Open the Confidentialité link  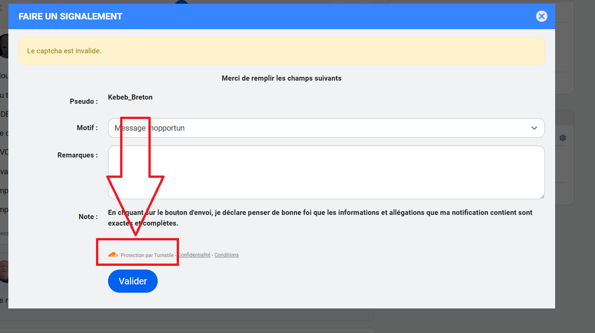[x=194, y=255]
